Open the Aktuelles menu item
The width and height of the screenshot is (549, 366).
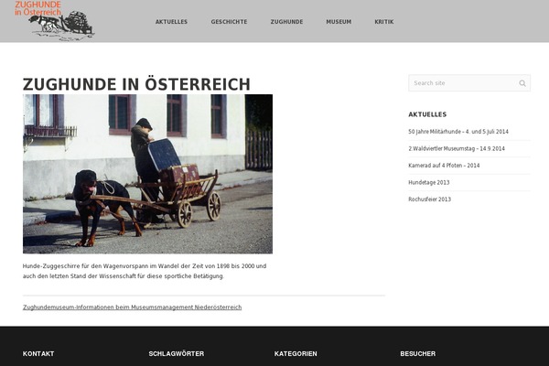[171, 22]
